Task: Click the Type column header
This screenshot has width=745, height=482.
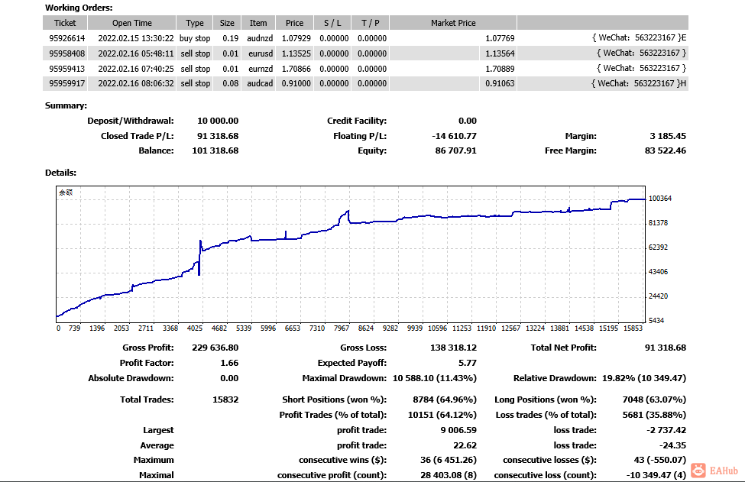Action: point(195,23)
